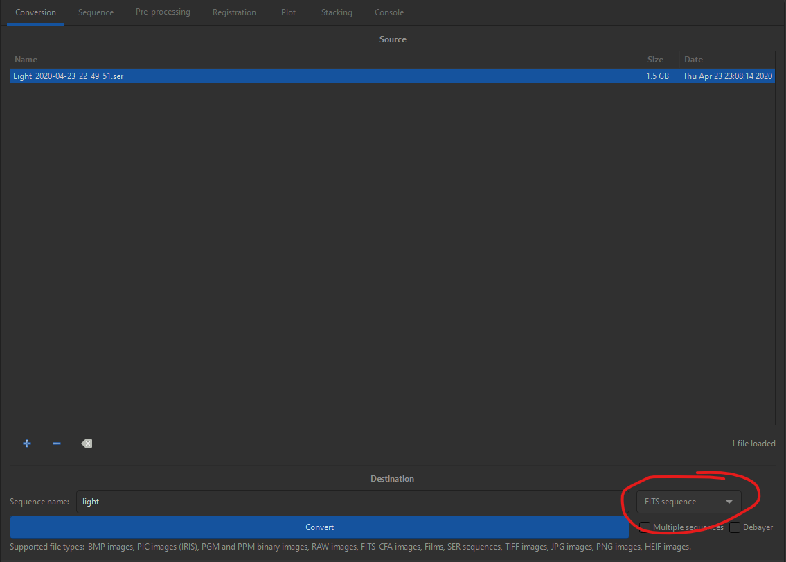
Task: Click the 1.5 GB size cell
Action: [657, 76]
